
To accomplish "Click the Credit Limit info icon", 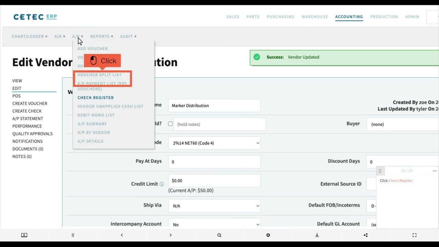I will 162,184.
